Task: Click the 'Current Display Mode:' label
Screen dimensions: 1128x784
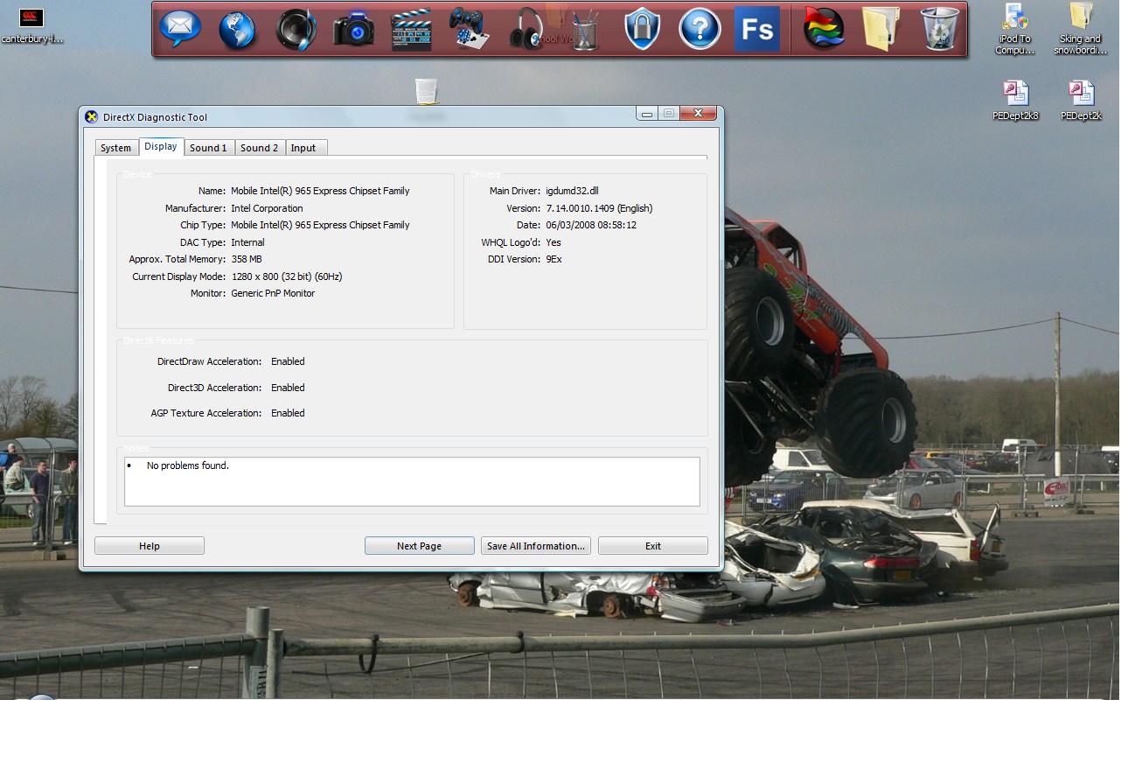Action: [x=178, y=276]
